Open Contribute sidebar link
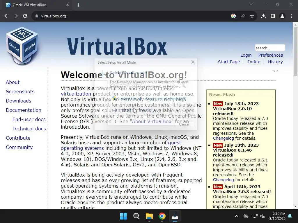The height and width of the screenshot is (223, 298). 18,138
